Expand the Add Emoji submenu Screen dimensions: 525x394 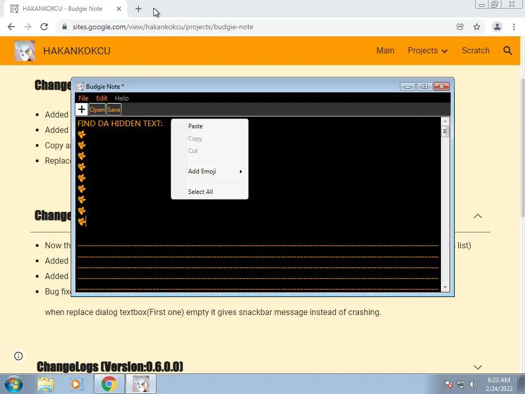[210, 171]
